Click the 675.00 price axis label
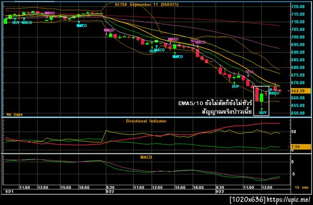The width and height of the screenshot is (313, 205). pos(298,75)
